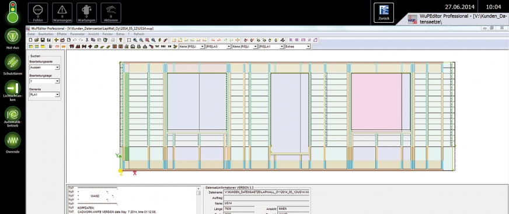The width and height of the screenshot is (509, 214).
Task: Open the Parameter menu
Action: (77, 34)
